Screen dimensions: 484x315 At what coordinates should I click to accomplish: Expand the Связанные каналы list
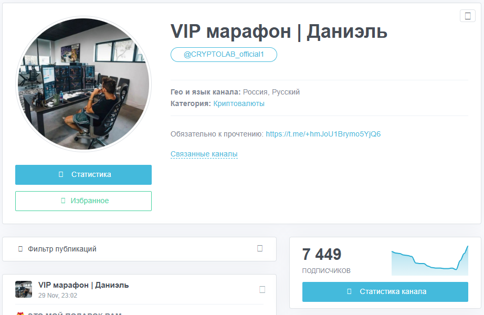(x=204, y=154)
